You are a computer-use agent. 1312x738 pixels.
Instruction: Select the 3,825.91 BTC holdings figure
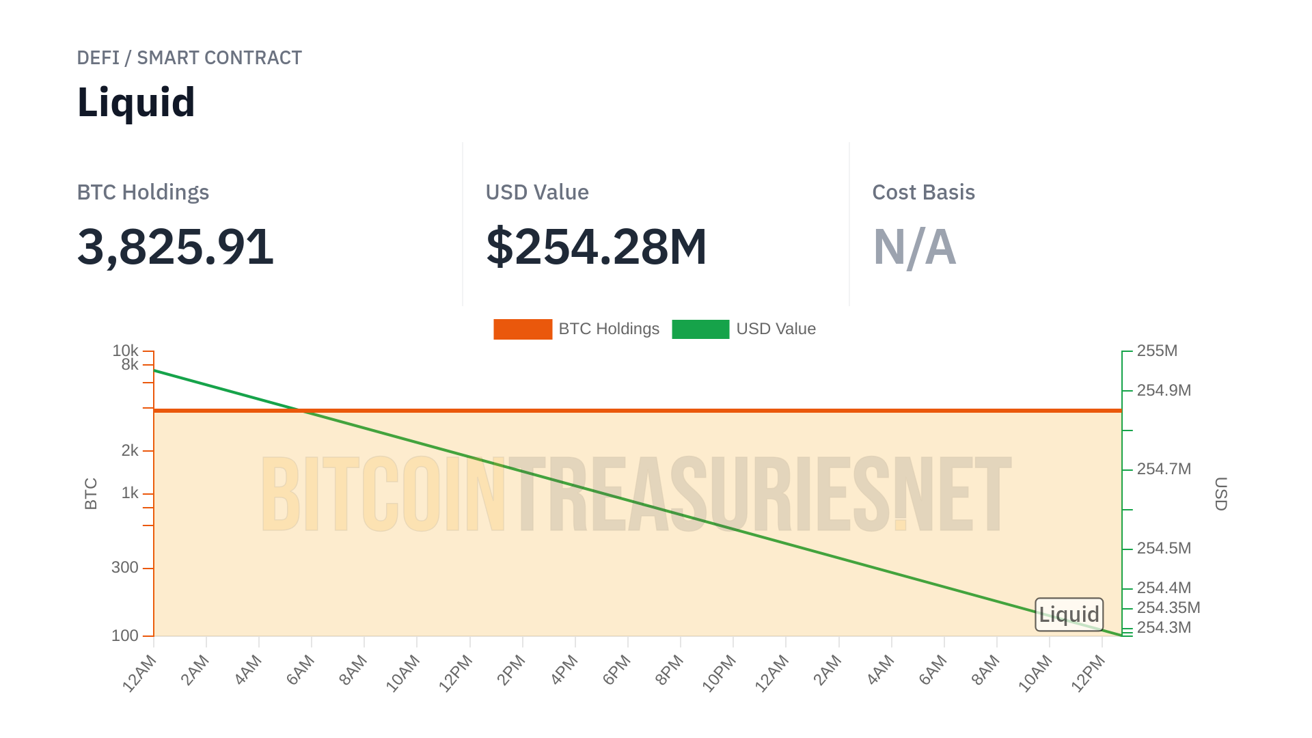pos(176,247)
